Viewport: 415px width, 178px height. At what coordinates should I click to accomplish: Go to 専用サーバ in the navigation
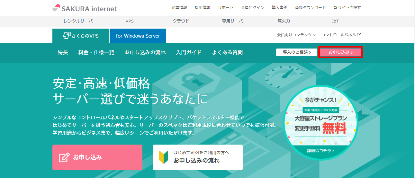pyautogui.click(x=232, y=21)
